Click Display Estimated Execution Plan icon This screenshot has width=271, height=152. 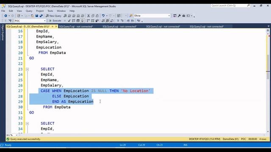point(74,21)
